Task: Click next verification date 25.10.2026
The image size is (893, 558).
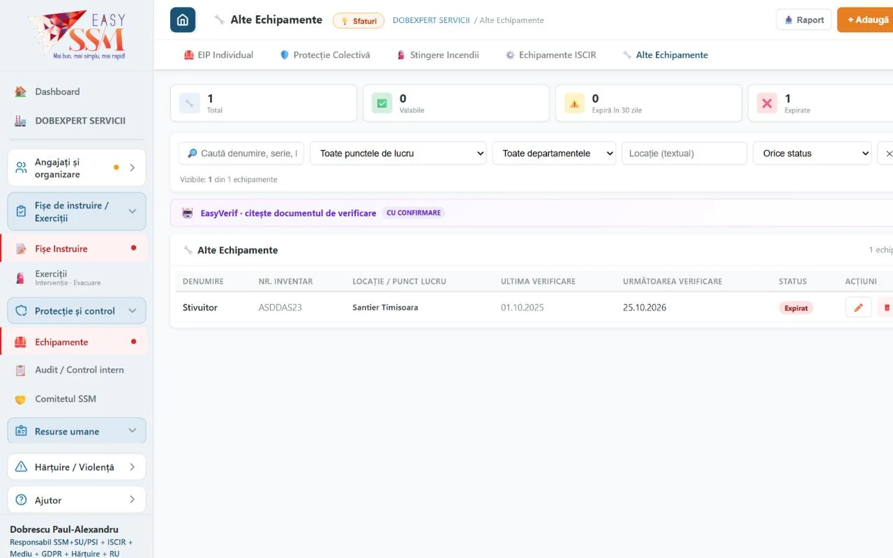Action: (645, 308)
